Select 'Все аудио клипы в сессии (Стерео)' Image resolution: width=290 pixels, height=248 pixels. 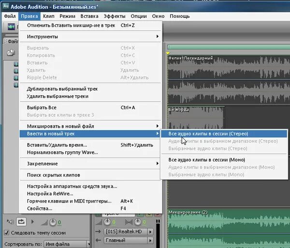224,133
